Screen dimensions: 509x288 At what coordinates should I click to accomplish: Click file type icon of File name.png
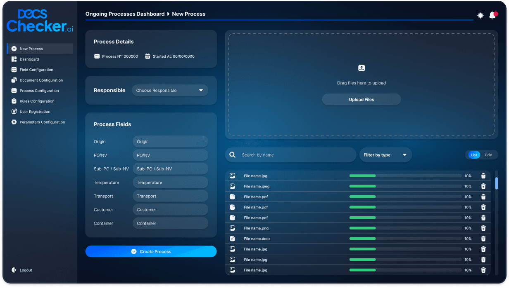coord(233,228)
